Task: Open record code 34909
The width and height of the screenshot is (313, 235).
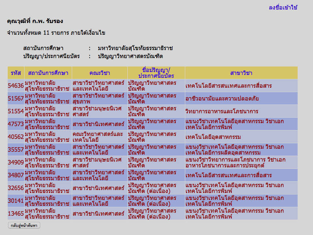Action: click(16, 162)
